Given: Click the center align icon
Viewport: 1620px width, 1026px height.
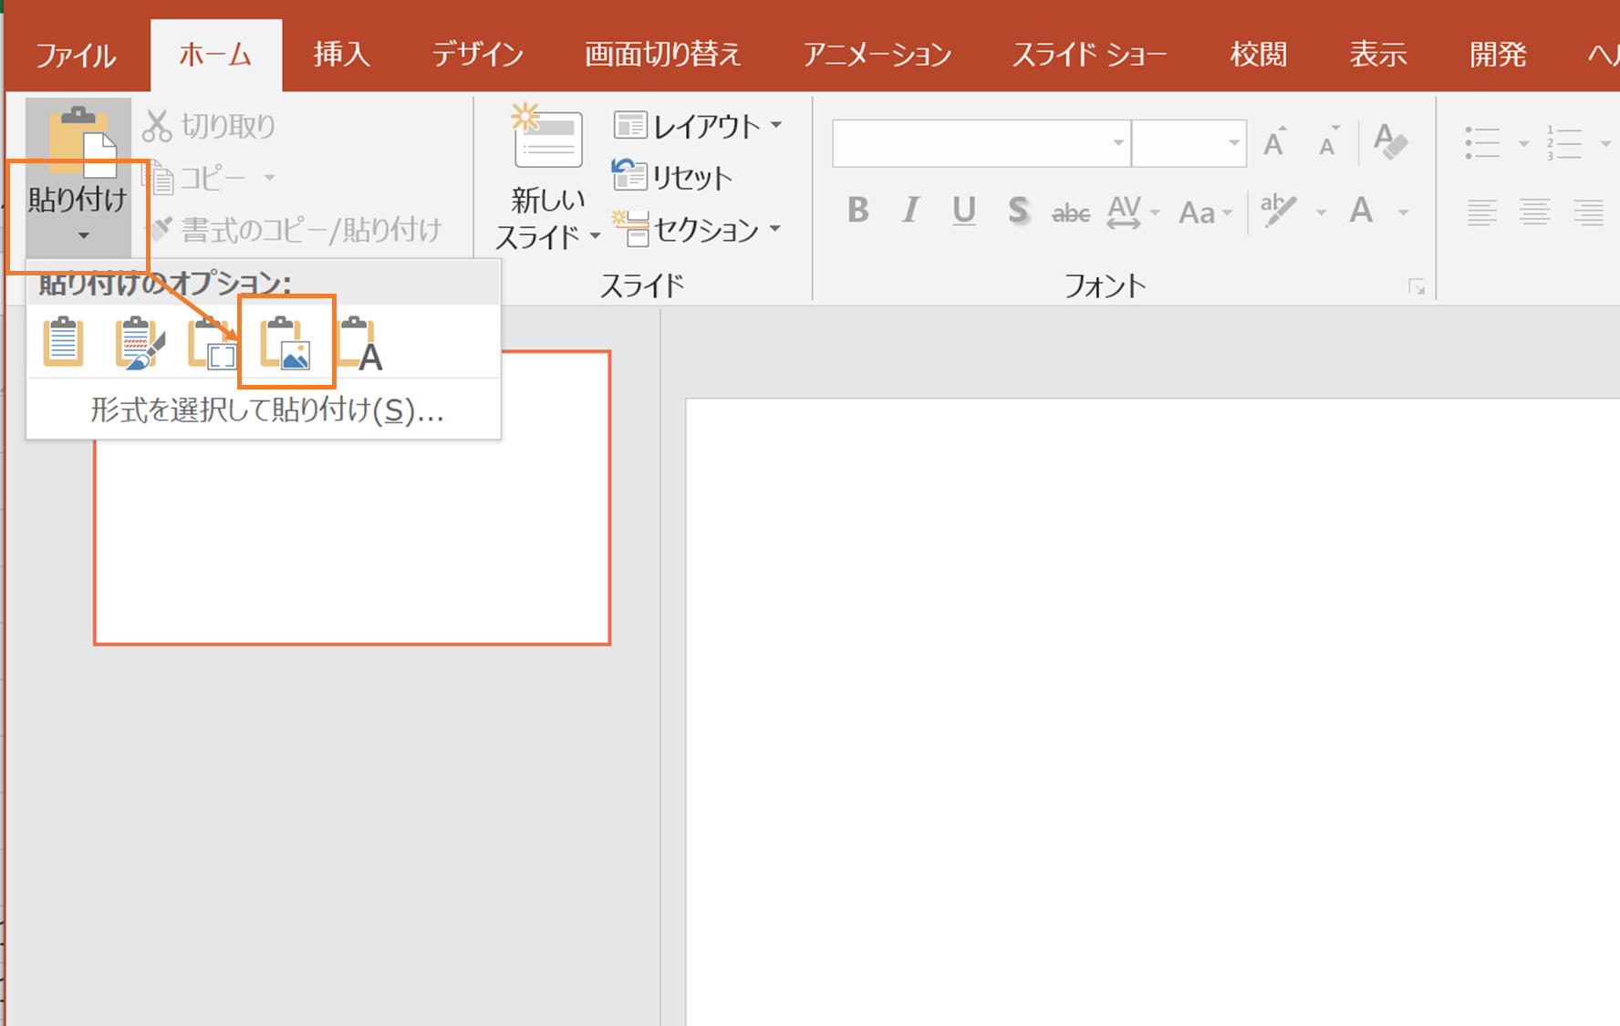Looking at the screenshot, I should 1535,212.
